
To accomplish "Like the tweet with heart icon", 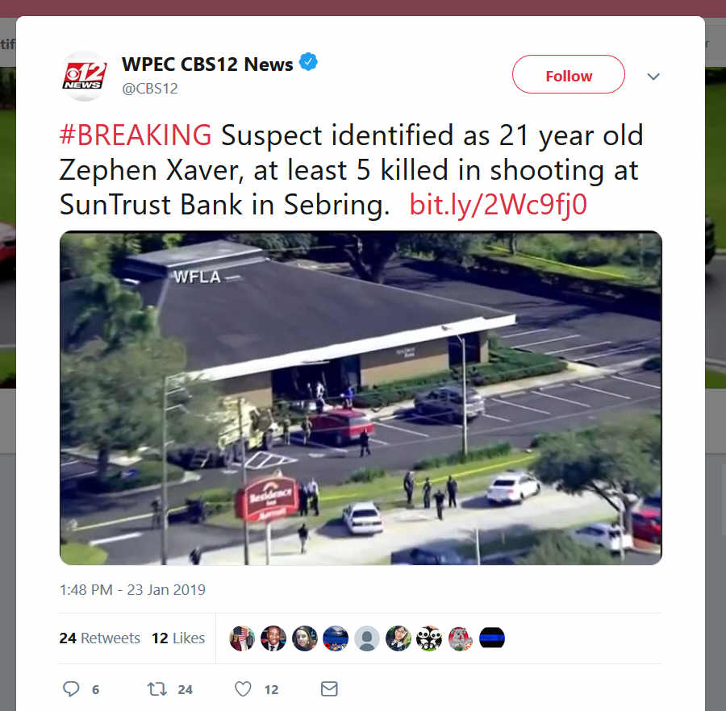I will 243,688.
